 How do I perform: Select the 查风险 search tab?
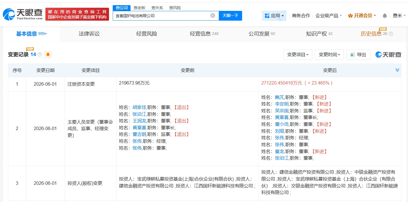175,8
